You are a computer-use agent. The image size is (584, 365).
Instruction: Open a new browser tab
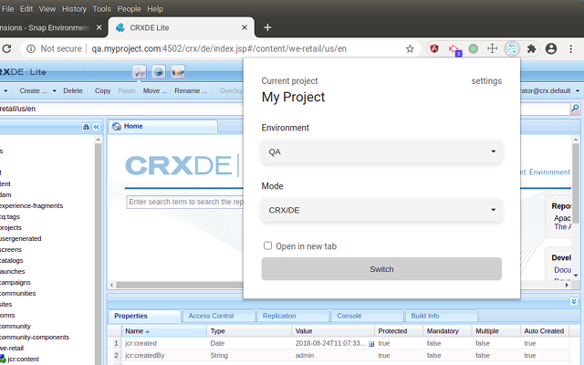[267, 27]
